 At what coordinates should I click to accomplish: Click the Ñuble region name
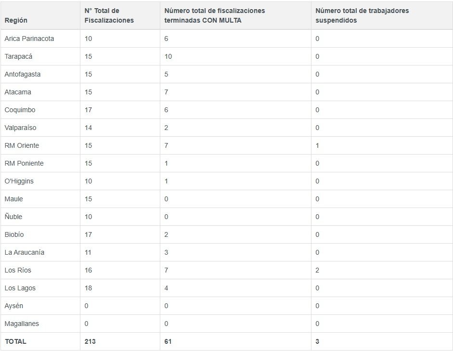coord(13,216)
